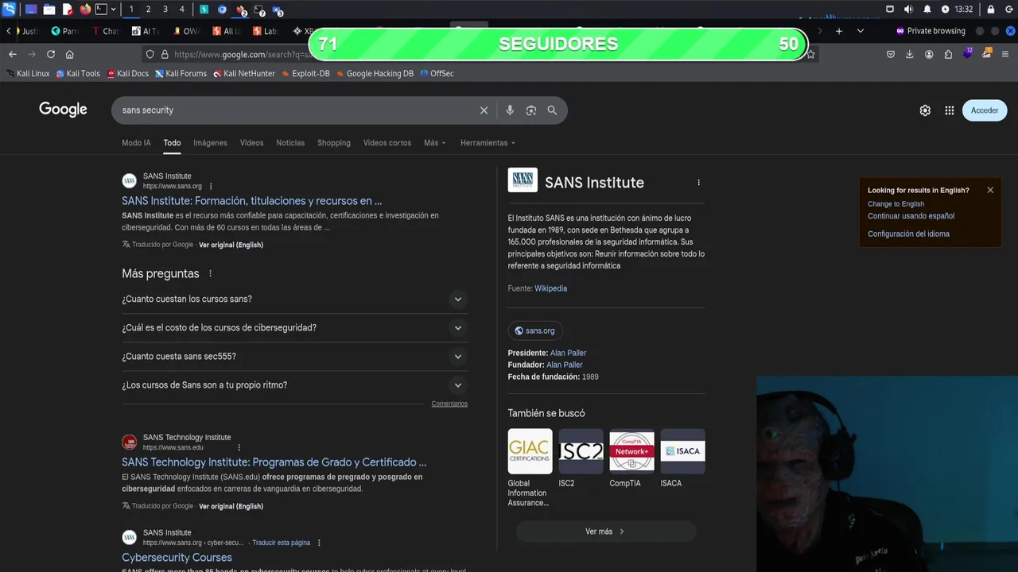Image resolution: width=1018 pixels, height=572 pixels.
Task: Open the Google Hacking DB bookmark
Action: tap(375, 73)
